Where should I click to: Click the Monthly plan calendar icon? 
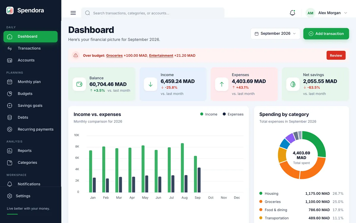[9, 82]
